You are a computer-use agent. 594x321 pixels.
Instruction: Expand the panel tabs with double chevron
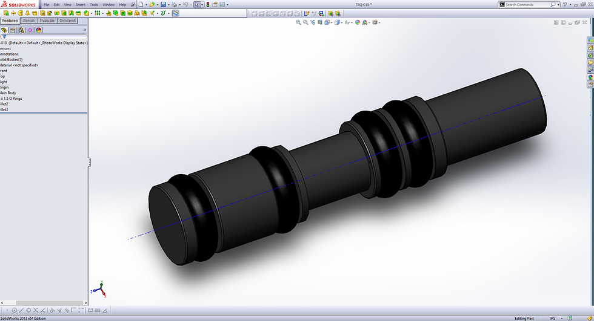click(x=84, y=30)
